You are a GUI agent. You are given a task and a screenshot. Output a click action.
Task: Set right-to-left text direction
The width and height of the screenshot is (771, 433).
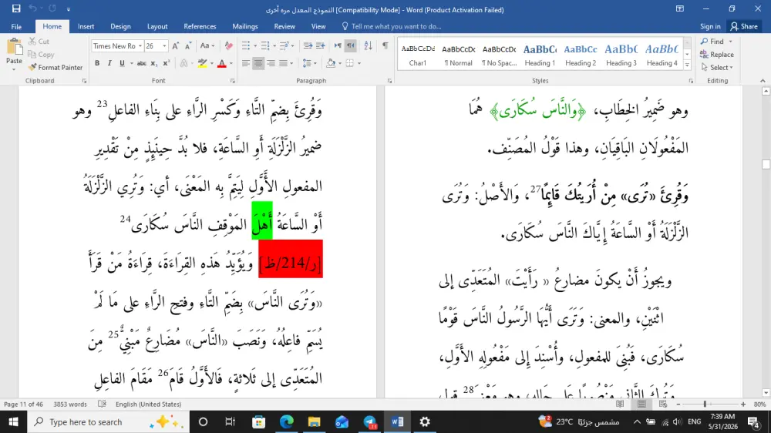point(350,45)
